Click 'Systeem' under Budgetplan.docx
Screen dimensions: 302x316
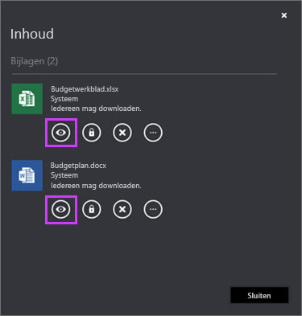64,175
